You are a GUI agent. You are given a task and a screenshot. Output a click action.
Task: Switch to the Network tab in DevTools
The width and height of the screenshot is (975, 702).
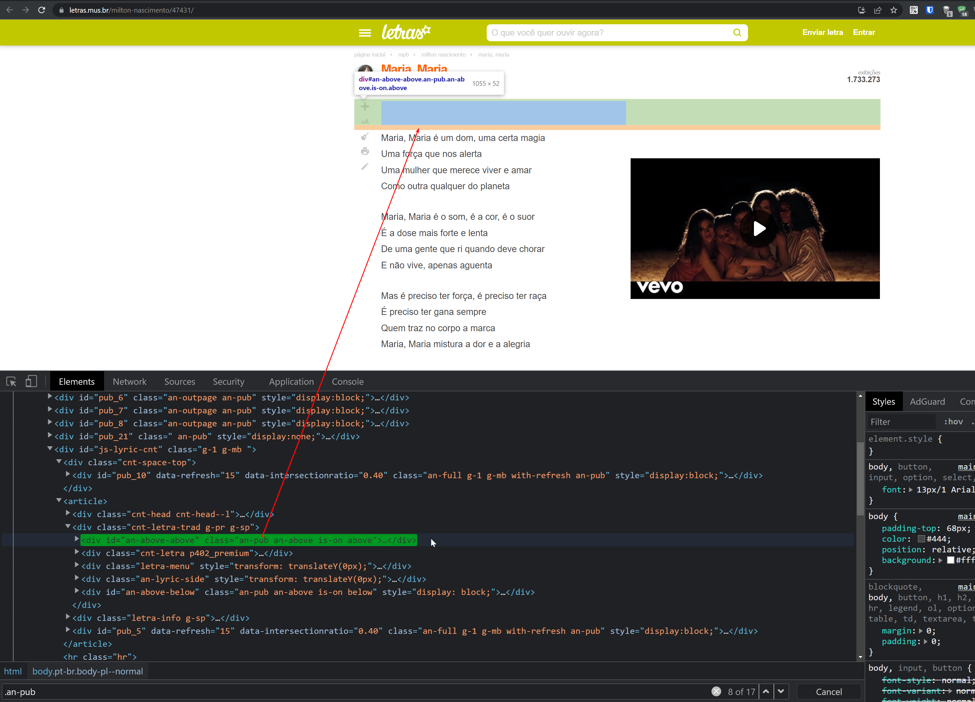click(129, 381)
